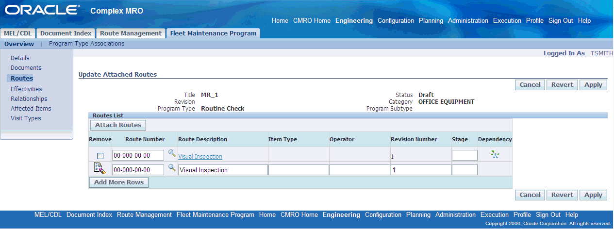Click Fleet Maintenance Program in the footer
Screen dimensions: 614x229
click(216, 215)
